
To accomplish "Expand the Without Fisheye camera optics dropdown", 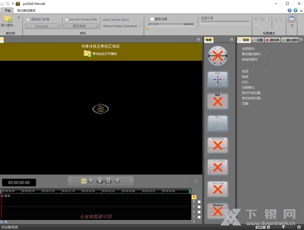I will (122, 26).
